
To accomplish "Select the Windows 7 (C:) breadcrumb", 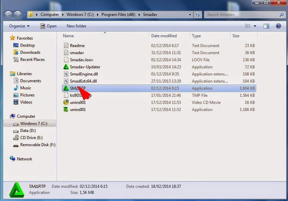I will tap(80, 15).
